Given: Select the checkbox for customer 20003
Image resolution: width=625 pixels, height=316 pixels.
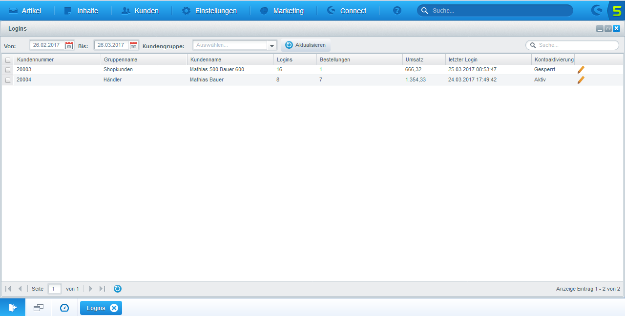Looking at the screenshot, I should point(7,70).
